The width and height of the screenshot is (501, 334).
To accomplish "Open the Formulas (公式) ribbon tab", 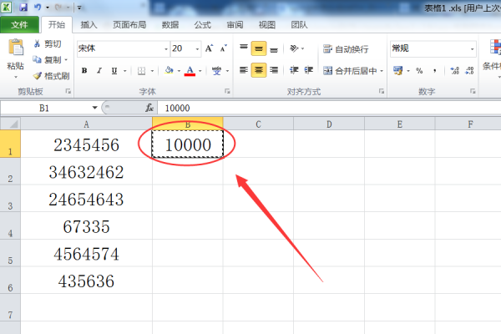I will tap(202, 25).
